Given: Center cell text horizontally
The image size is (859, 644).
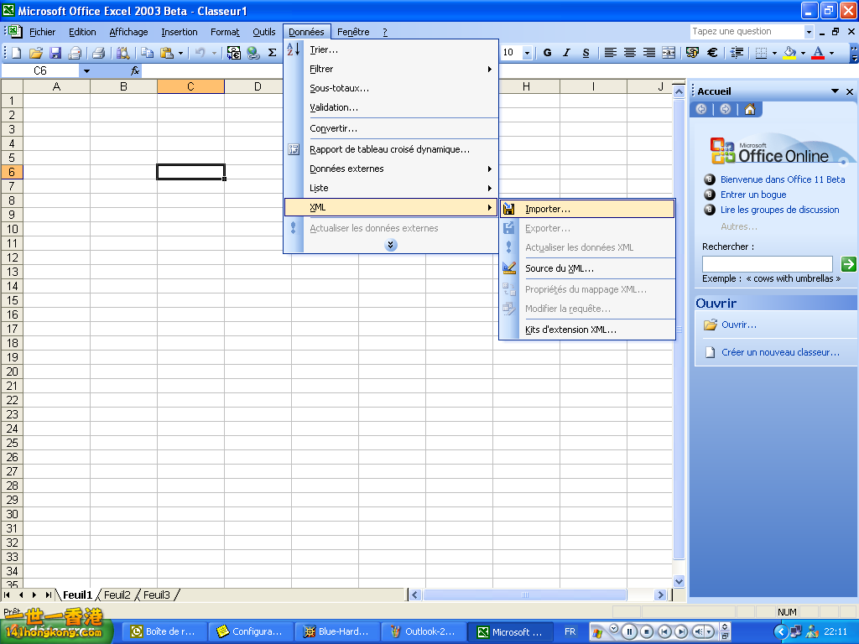Looking at the screenshot, I should tap(630, 53).
